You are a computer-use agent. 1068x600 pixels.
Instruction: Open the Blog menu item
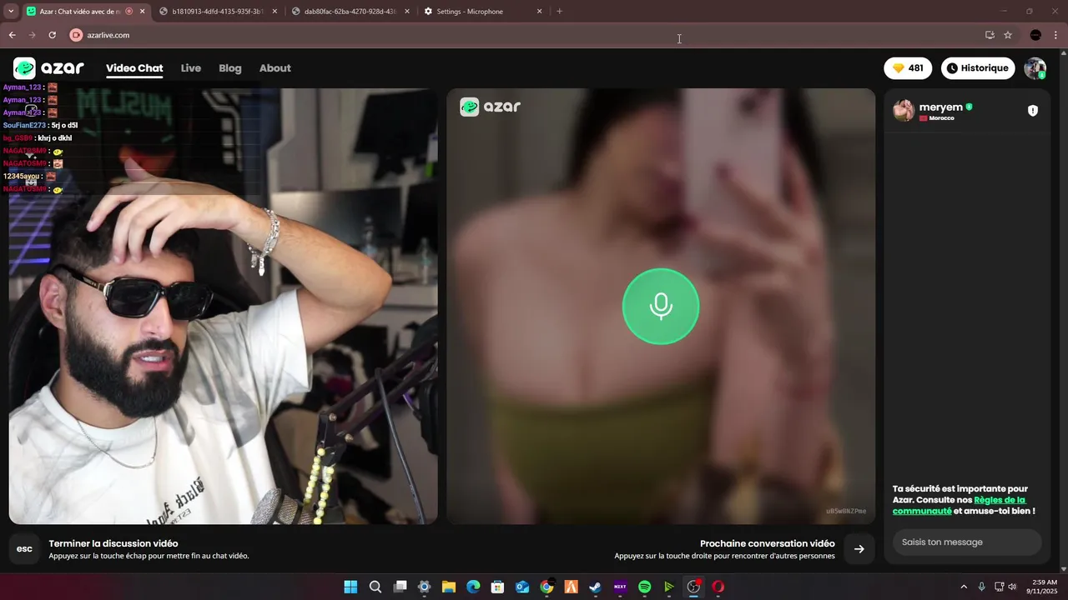coord(230,68)
